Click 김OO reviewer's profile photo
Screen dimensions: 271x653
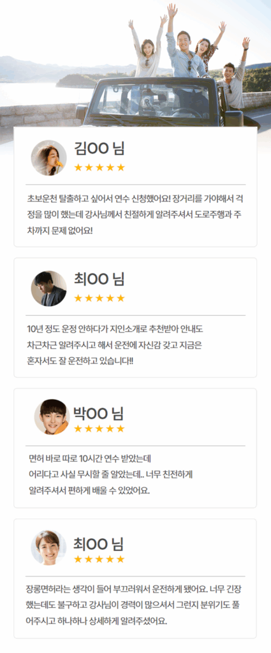pos(48,158)
